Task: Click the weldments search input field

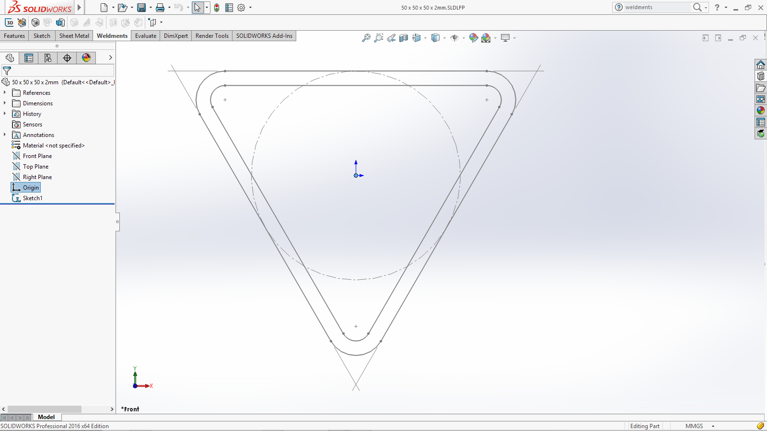Action: tap(657, 8)
